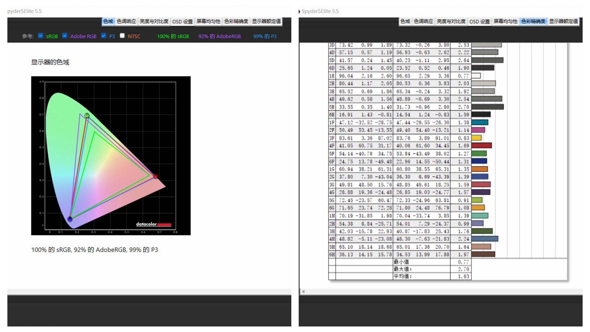Select OSD 设置 tab in left window
Screen dimensions: 590x332
coord(182,21)
